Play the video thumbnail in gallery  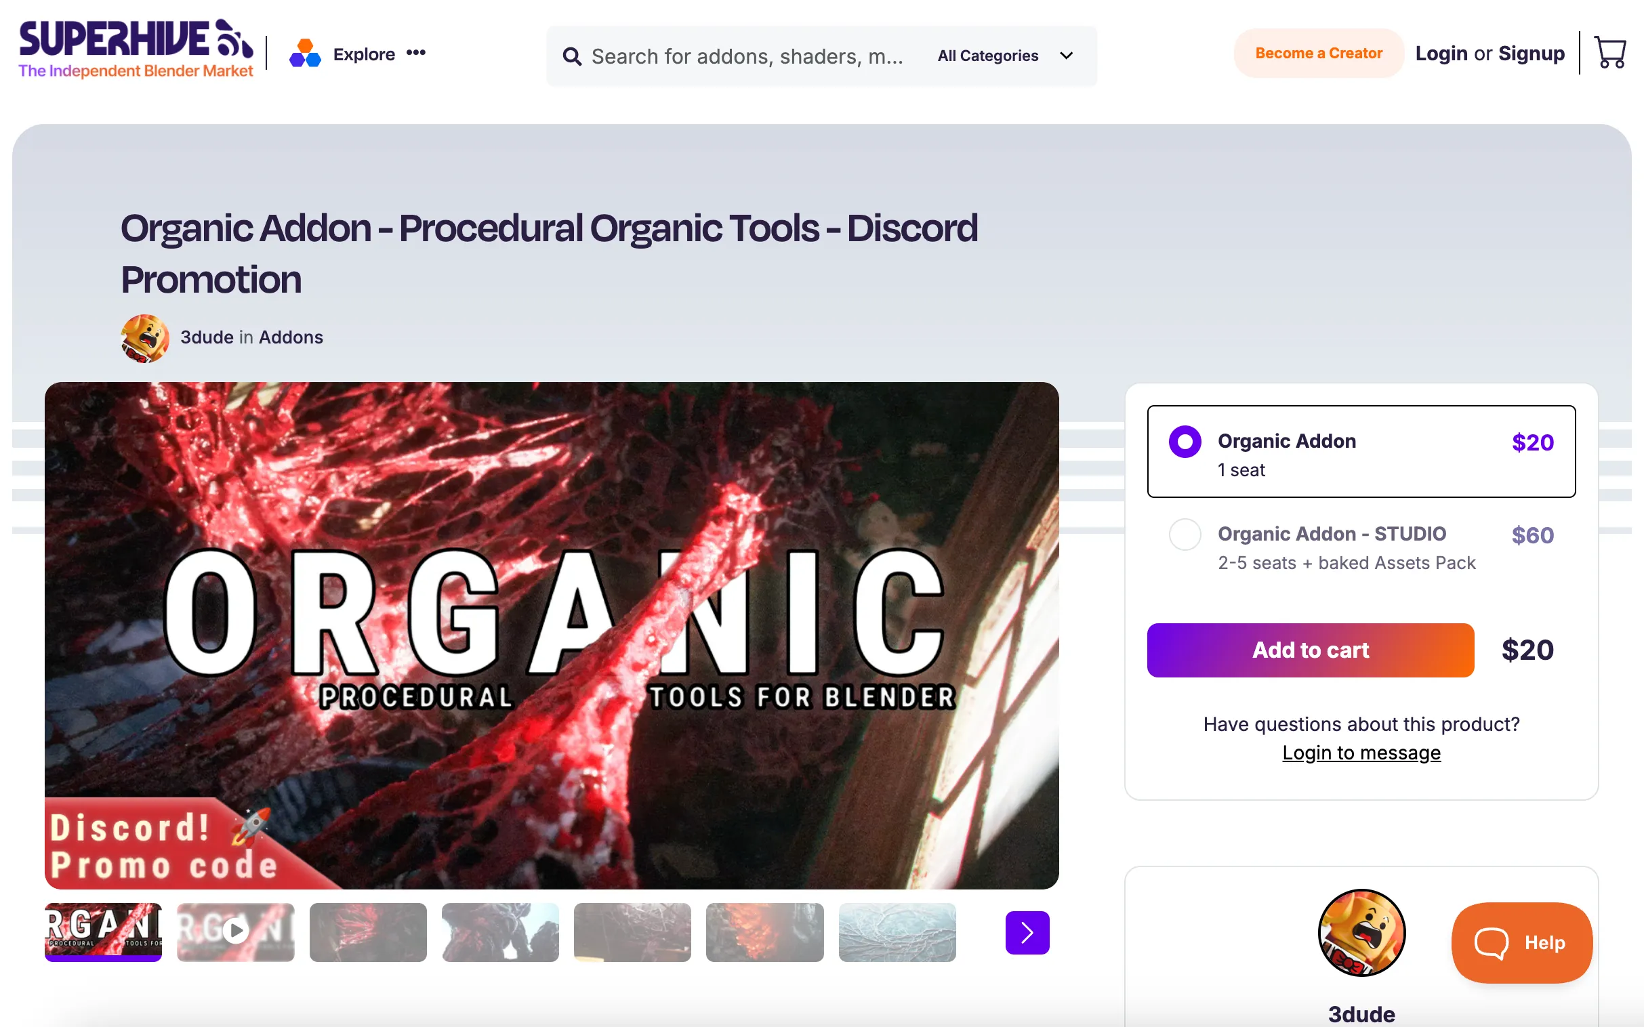point(235,931)
